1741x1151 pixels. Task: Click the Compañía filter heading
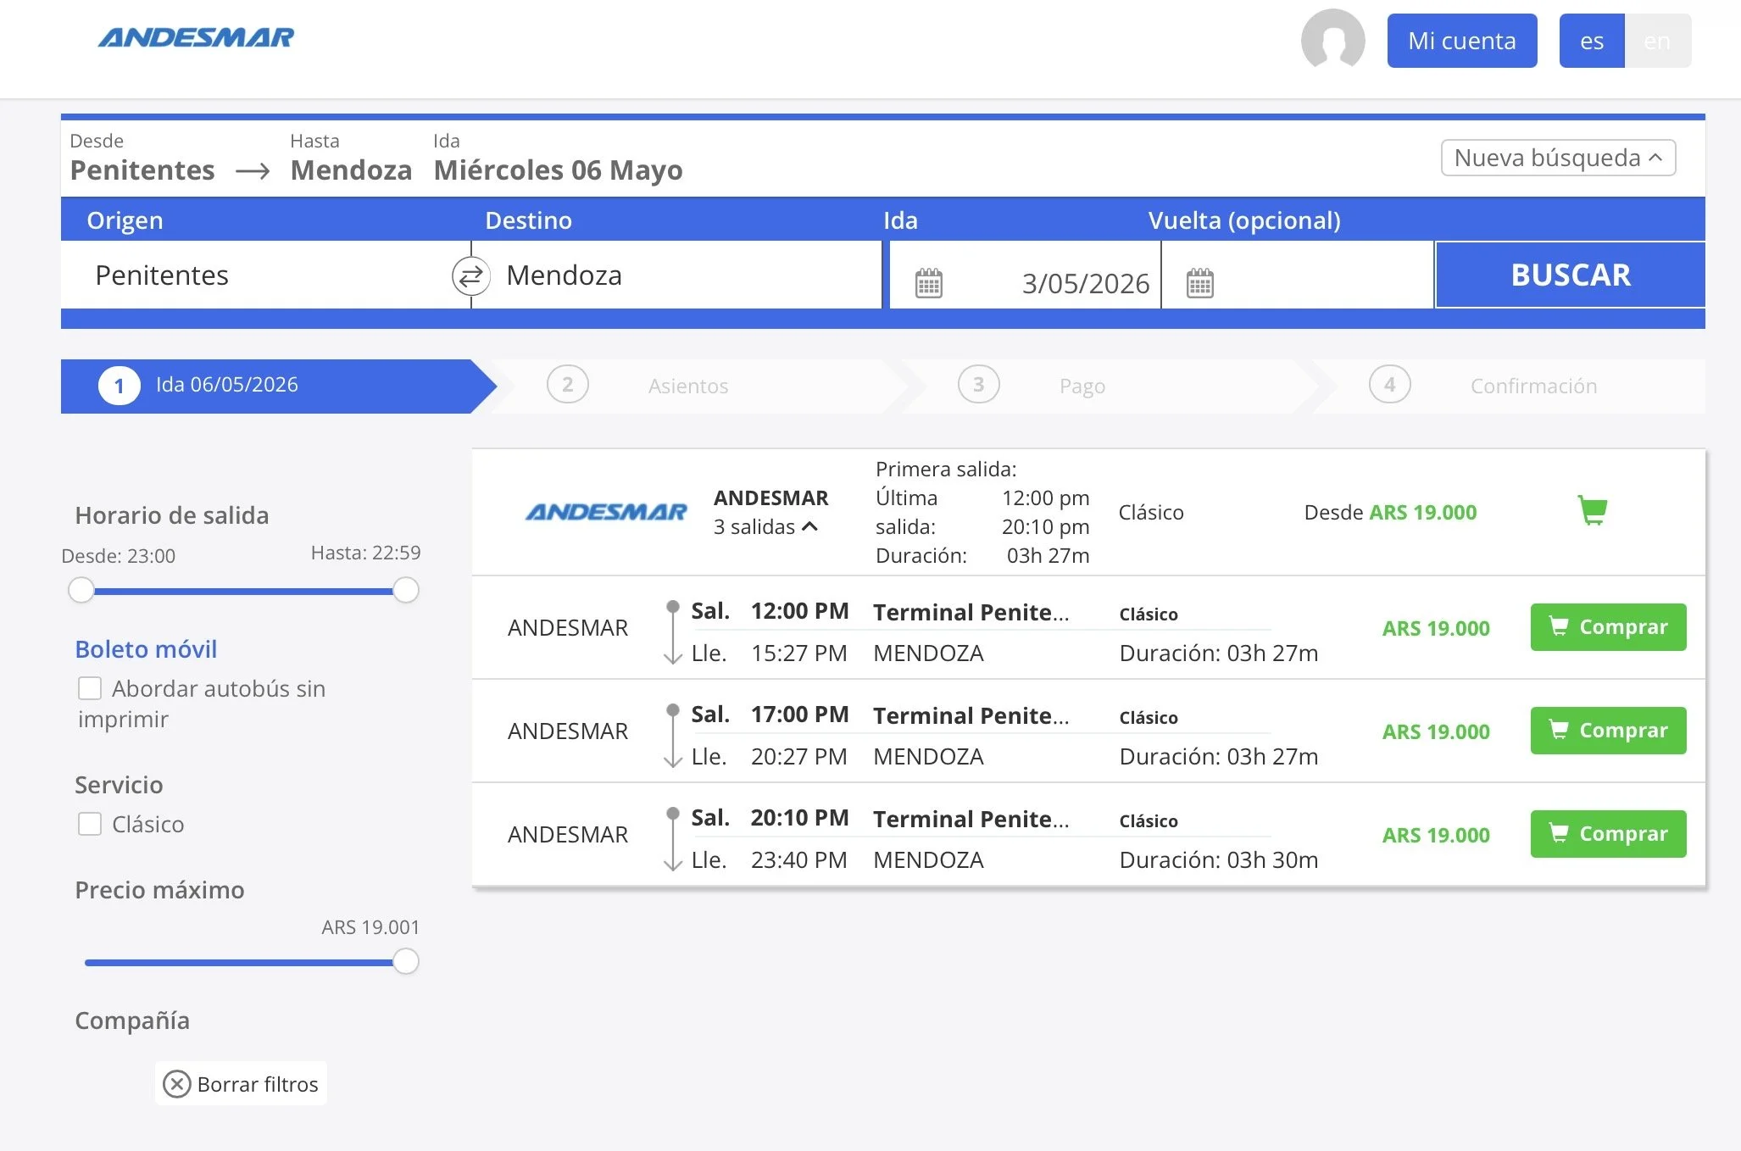click(x=132, y=1020)
